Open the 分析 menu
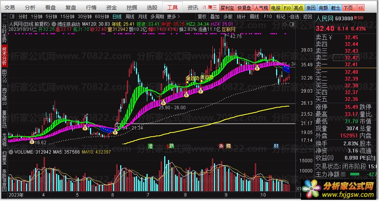 pyautogui.click(x=30, y=8)
